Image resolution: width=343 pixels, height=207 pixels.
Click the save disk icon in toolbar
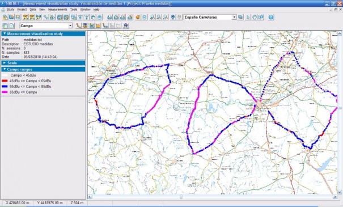pos(18,17)
